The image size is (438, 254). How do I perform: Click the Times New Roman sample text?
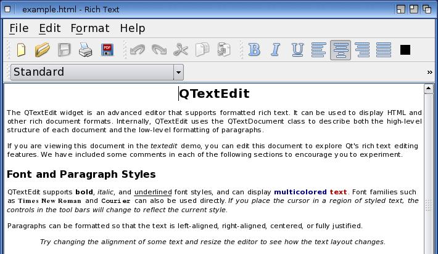(x=49, y=201)
